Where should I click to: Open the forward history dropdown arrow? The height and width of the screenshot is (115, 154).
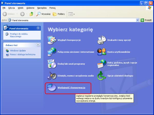pos(27,14)
